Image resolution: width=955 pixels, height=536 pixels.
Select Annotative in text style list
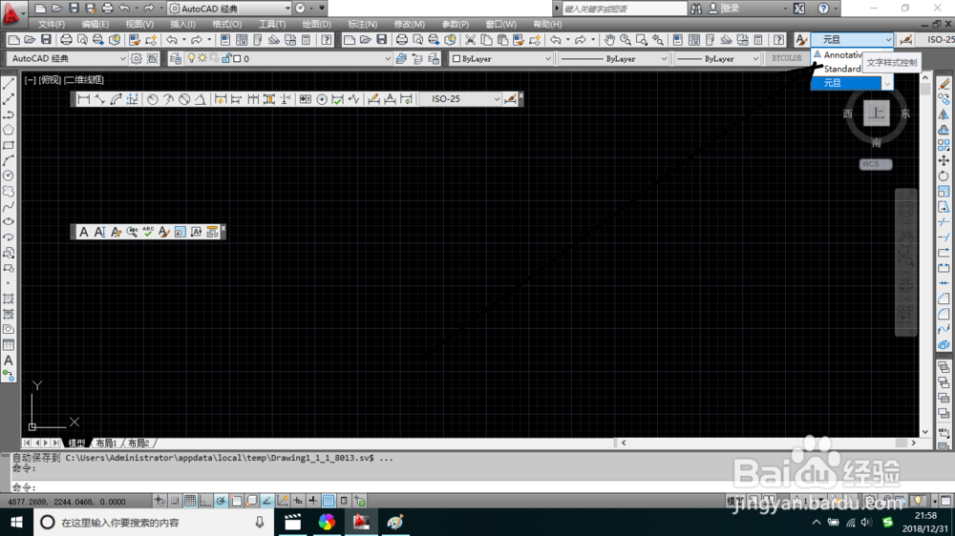[x=843, y=54]
